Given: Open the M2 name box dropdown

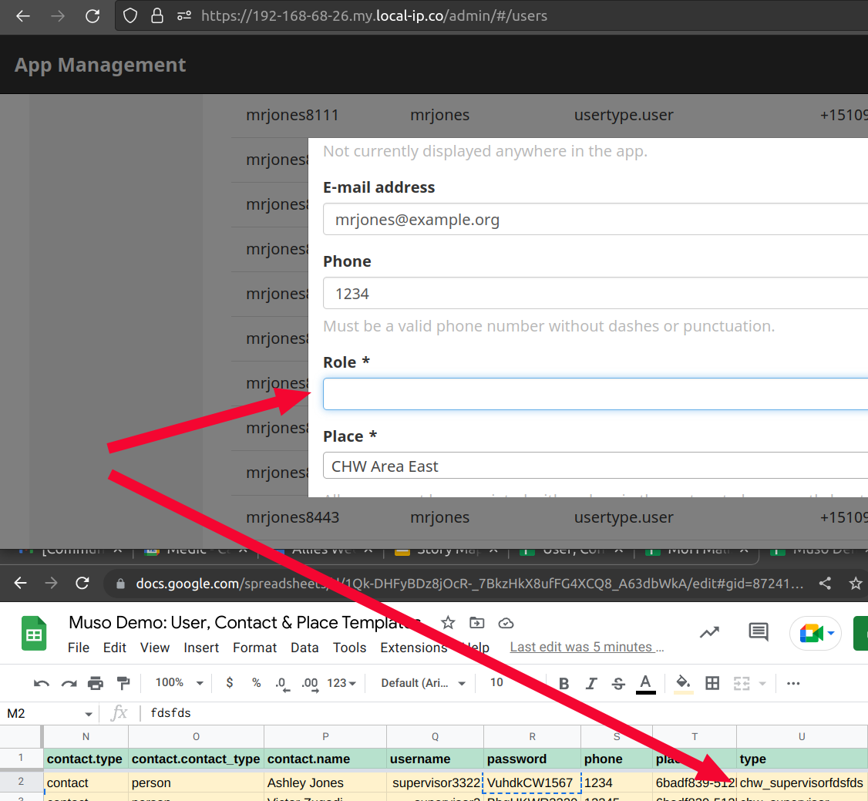Looking at the screenshot, I should point(89,714).
